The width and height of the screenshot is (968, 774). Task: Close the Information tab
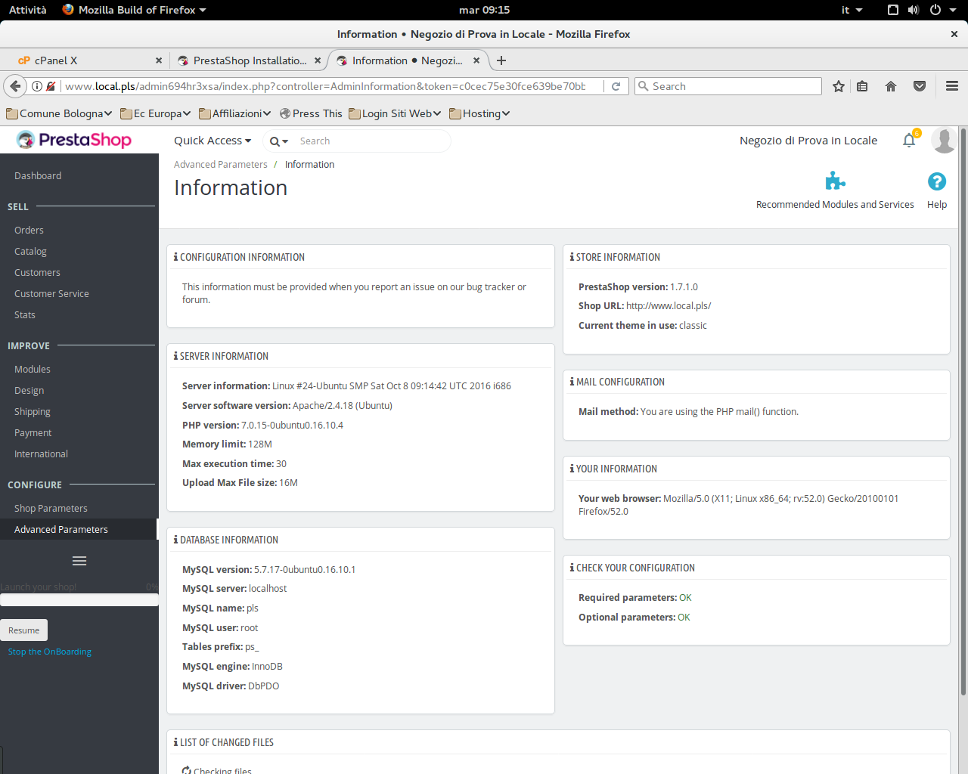(x=476, y=60)
